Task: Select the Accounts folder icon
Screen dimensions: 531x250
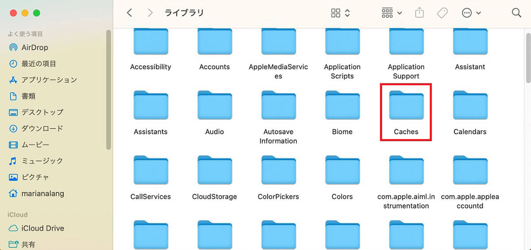Action: coord(215,42)
